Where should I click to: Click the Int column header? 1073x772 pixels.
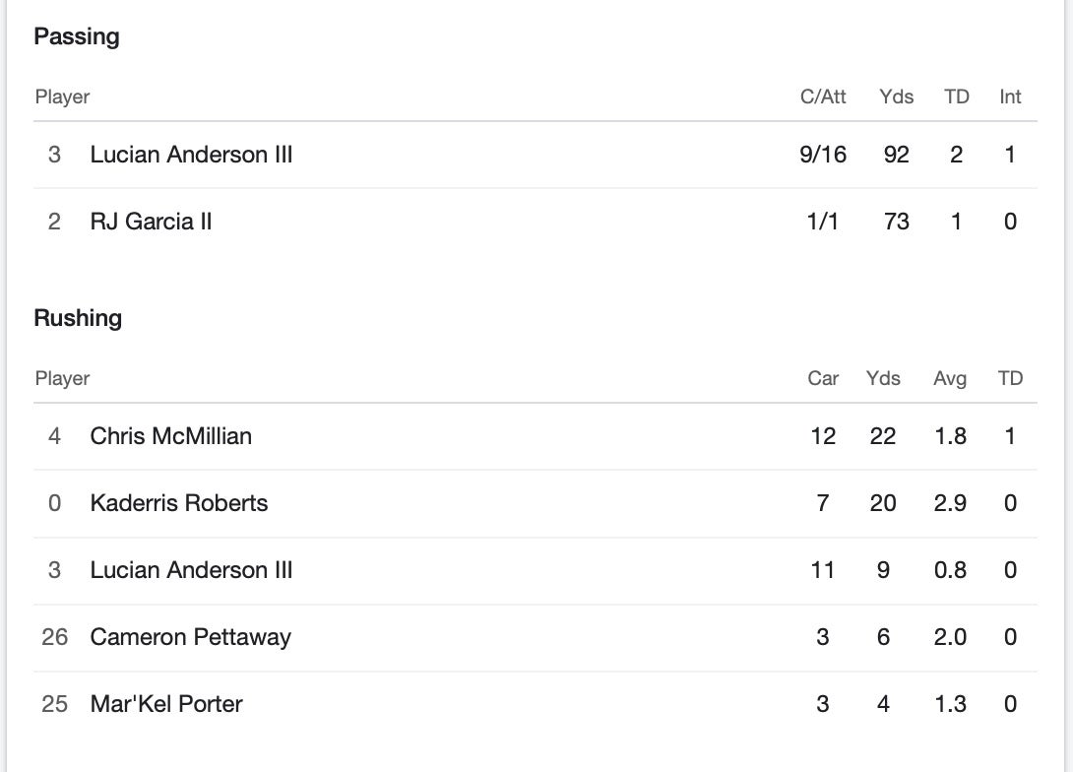click(x=1010, y=96)
